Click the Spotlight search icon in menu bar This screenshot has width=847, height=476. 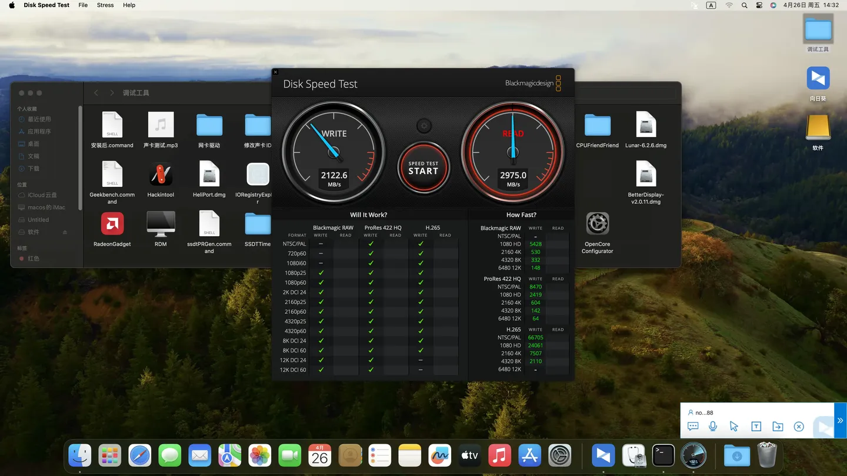(744, 5)
